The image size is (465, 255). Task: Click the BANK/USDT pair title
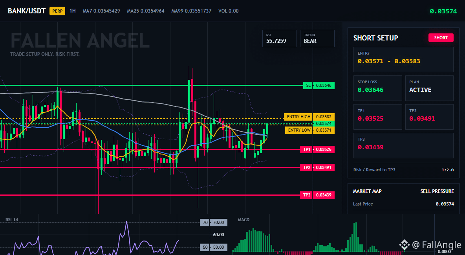point(27,11)
